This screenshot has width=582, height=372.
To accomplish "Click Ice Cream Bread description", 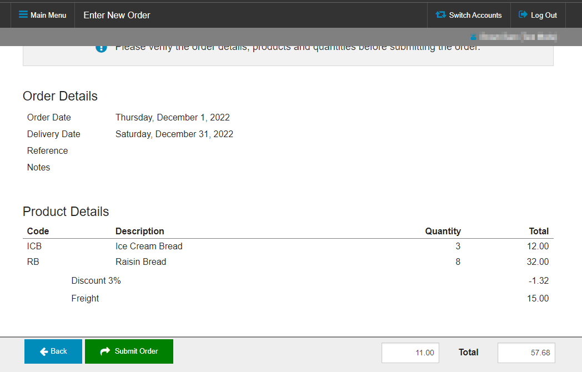I will coord(149,246).
